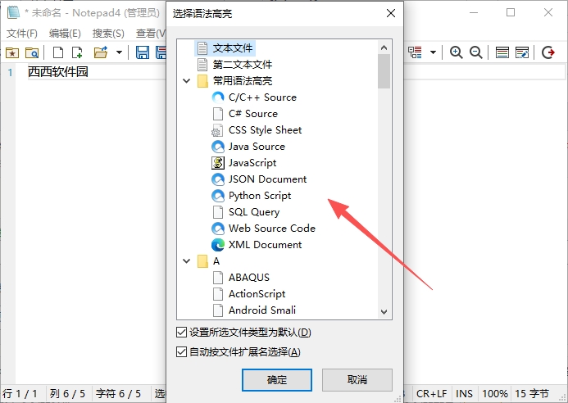Click the word wrap lines icon
The height and width of the screenshot is (403, 568).
(502, 53)
